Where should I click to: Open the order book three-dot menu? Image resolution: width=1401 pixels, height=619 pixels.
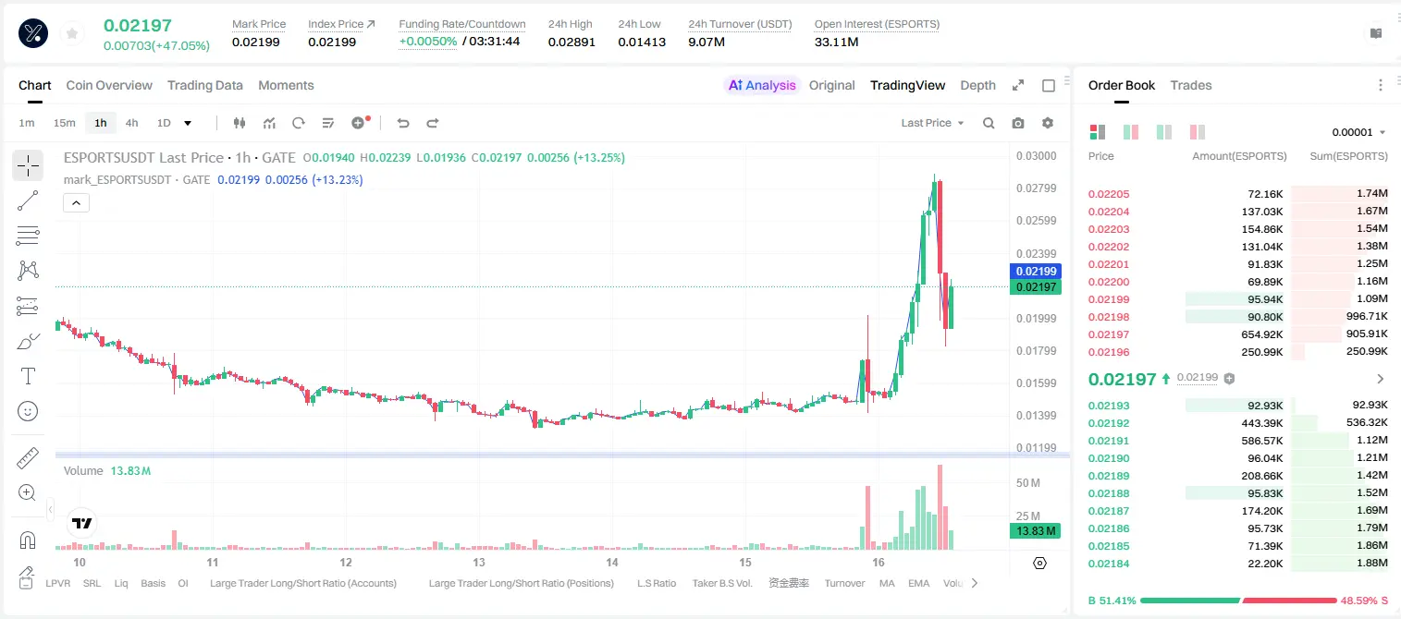(1381, 85)
